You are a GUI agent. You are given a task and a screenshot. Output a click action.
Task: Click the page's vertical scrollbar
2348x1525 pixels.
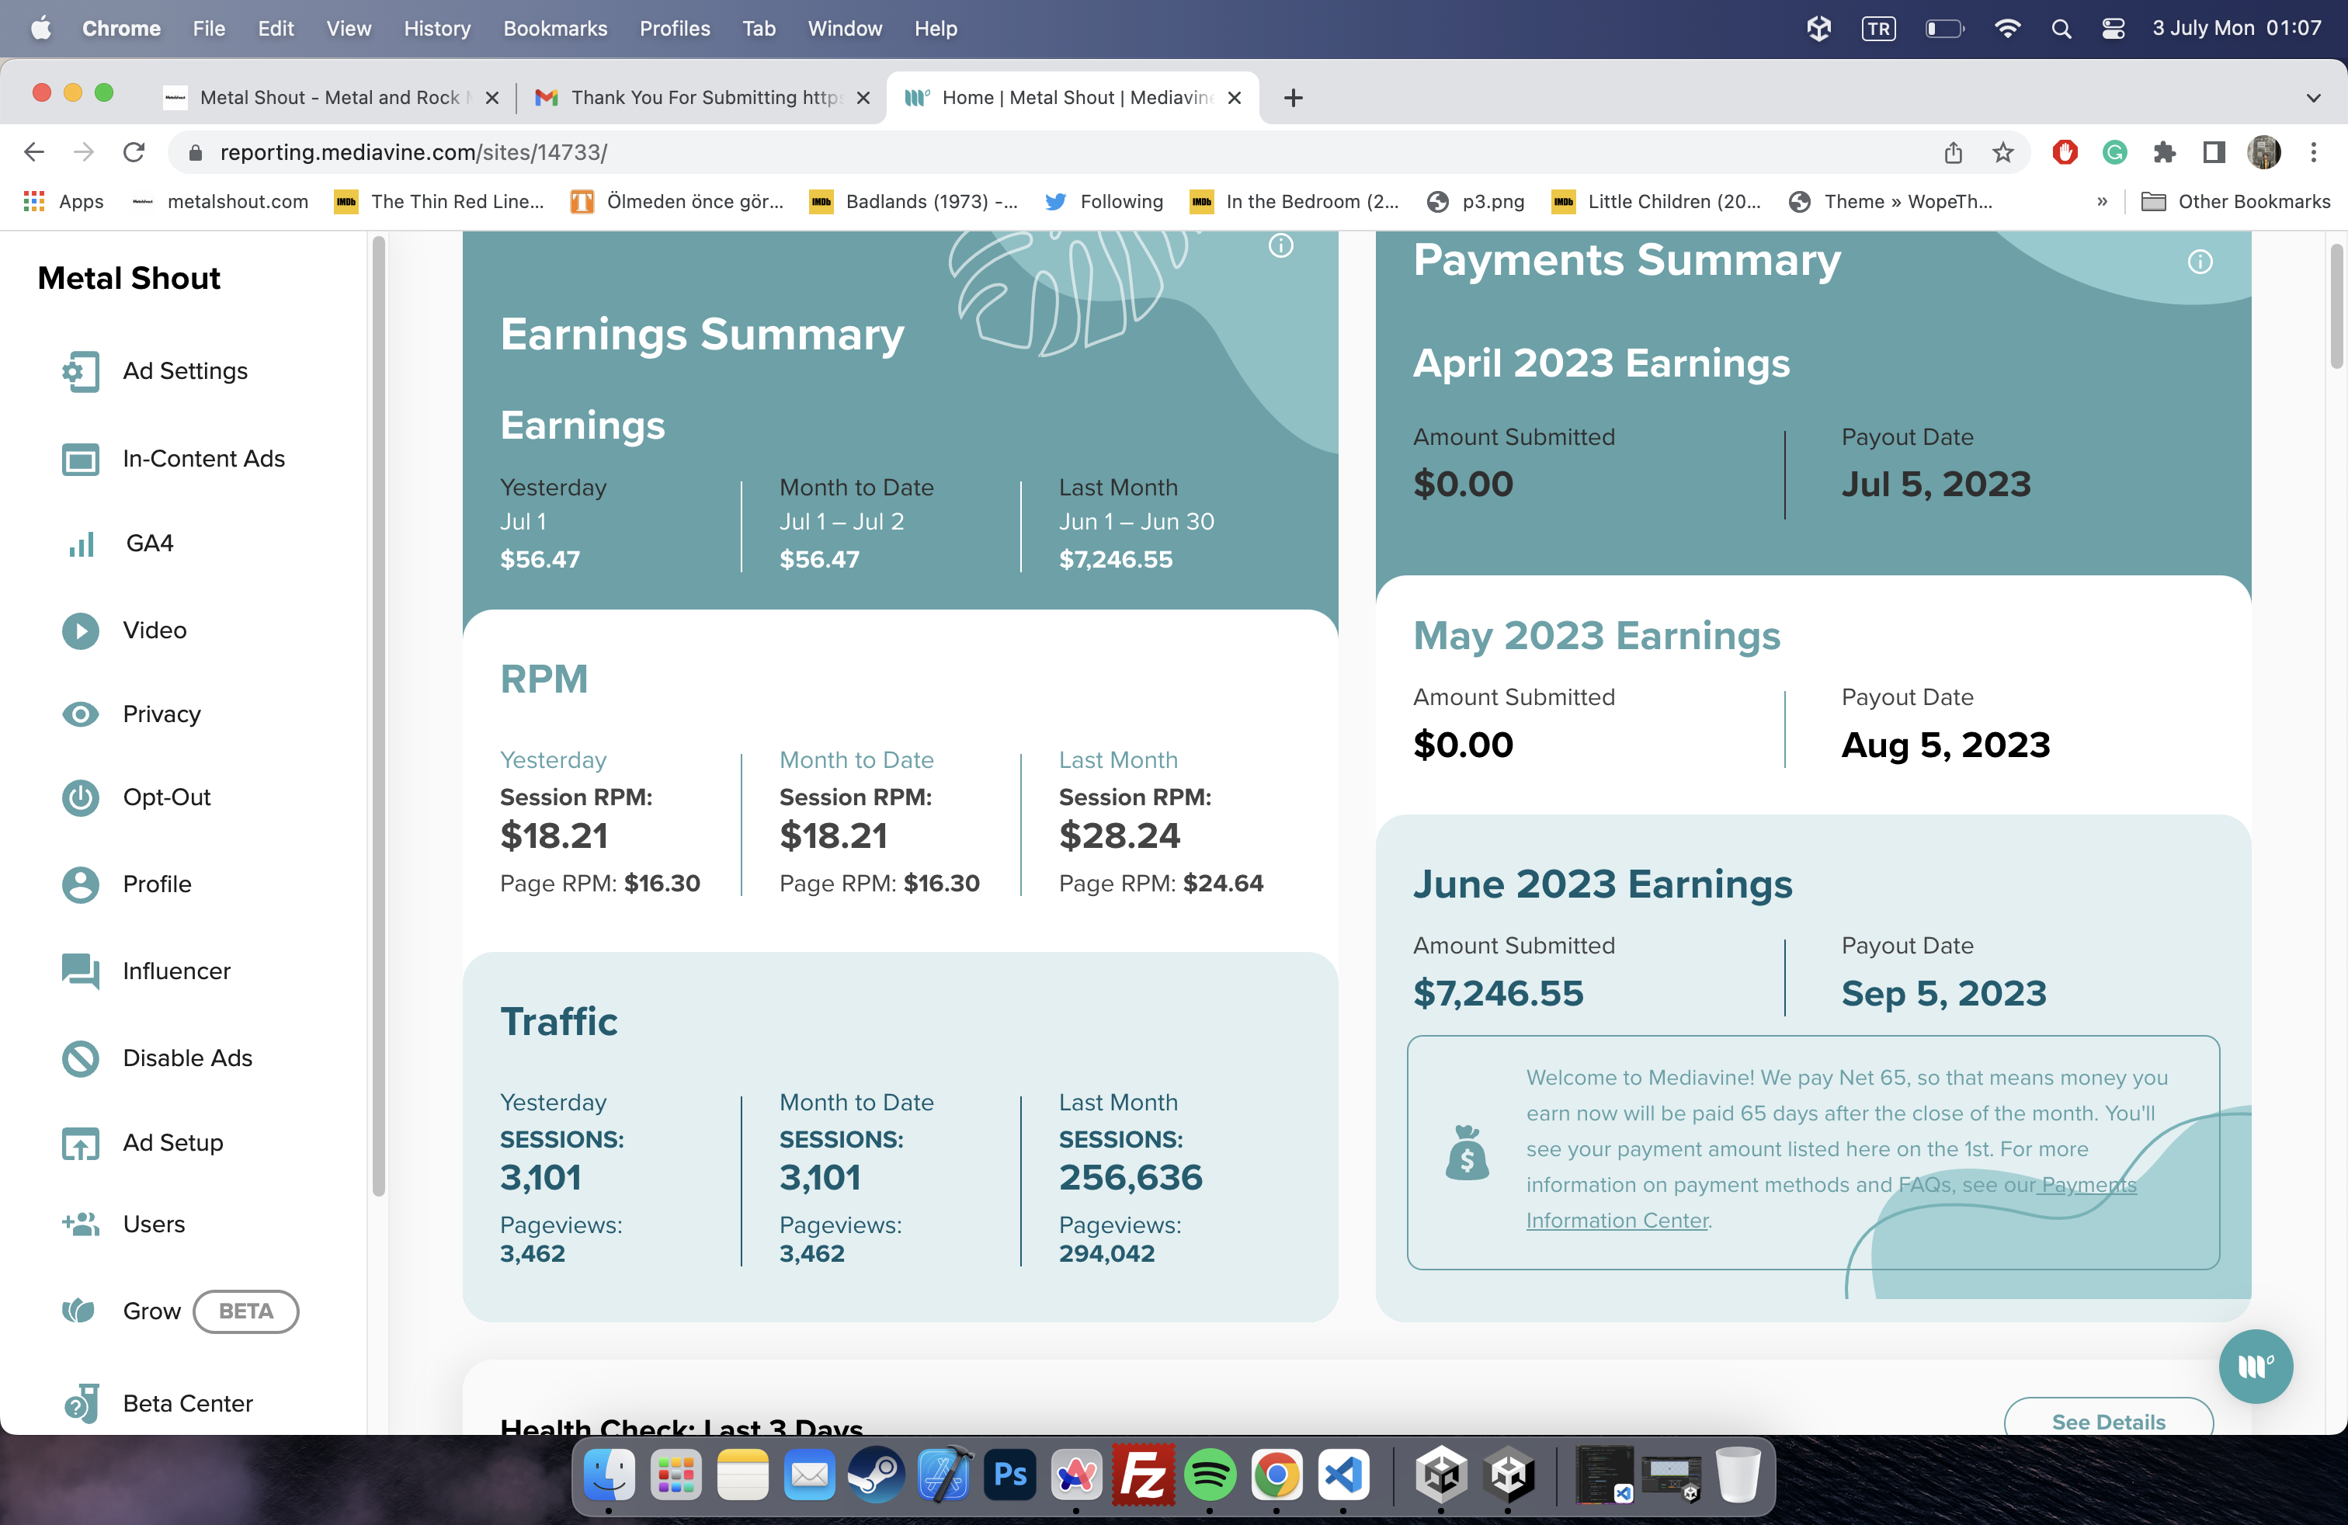[x=2335, y=306]
